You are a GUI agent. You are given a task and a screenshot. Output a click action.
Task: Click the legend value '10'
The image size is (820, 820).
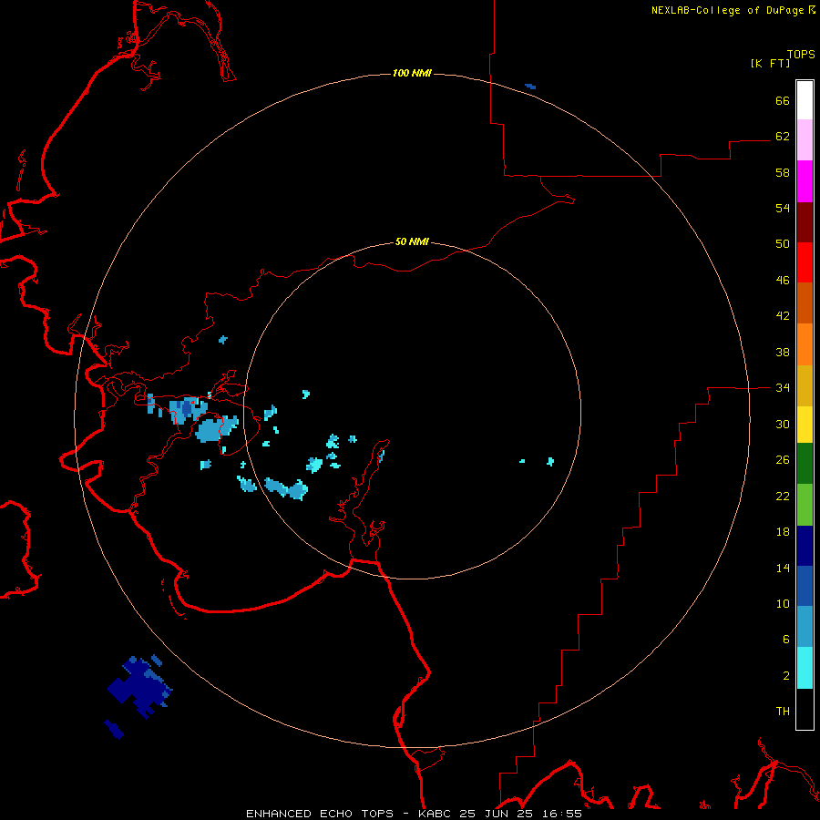(x=783, y=603)
